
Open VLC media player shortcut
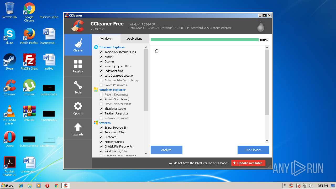pyautogui.click(x=9, y=115)
